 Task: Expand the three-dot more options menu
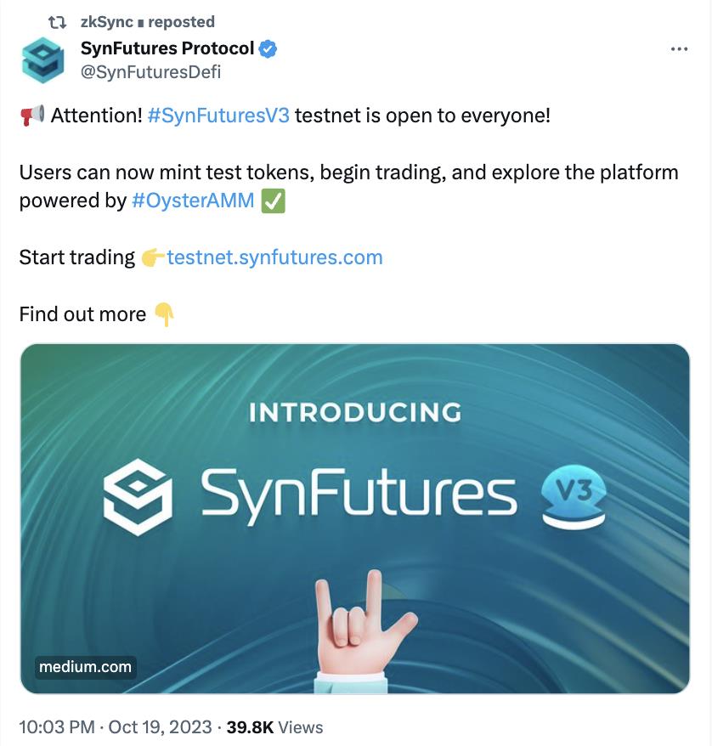679,49
